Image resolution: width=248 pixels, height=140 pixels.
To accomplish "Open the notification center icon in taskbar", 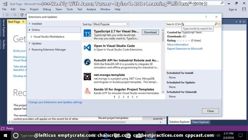I will click(241, 135).
